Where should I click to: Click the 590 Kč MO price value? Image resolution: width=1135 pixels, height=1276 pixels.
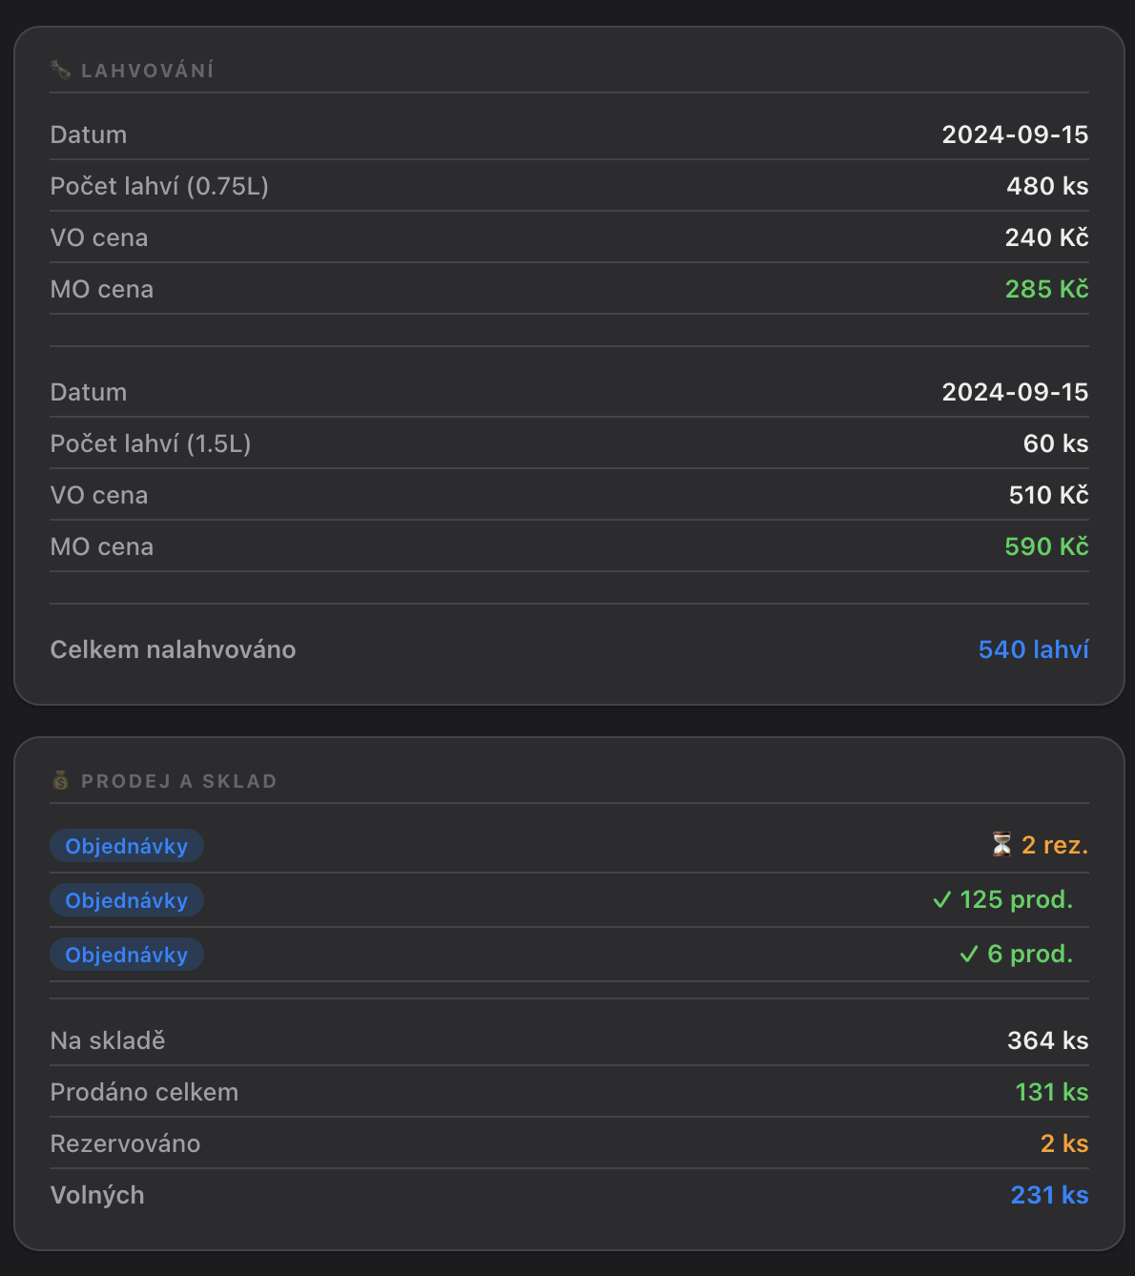click(1046, 546)
